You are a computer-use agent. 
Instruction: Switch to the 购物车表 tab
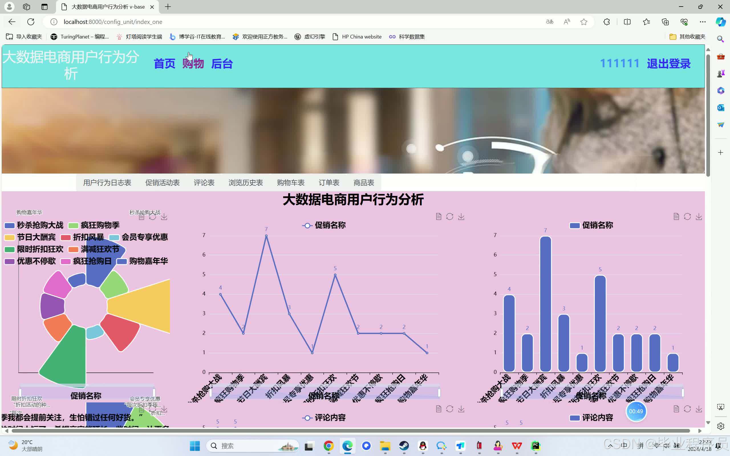290,182
